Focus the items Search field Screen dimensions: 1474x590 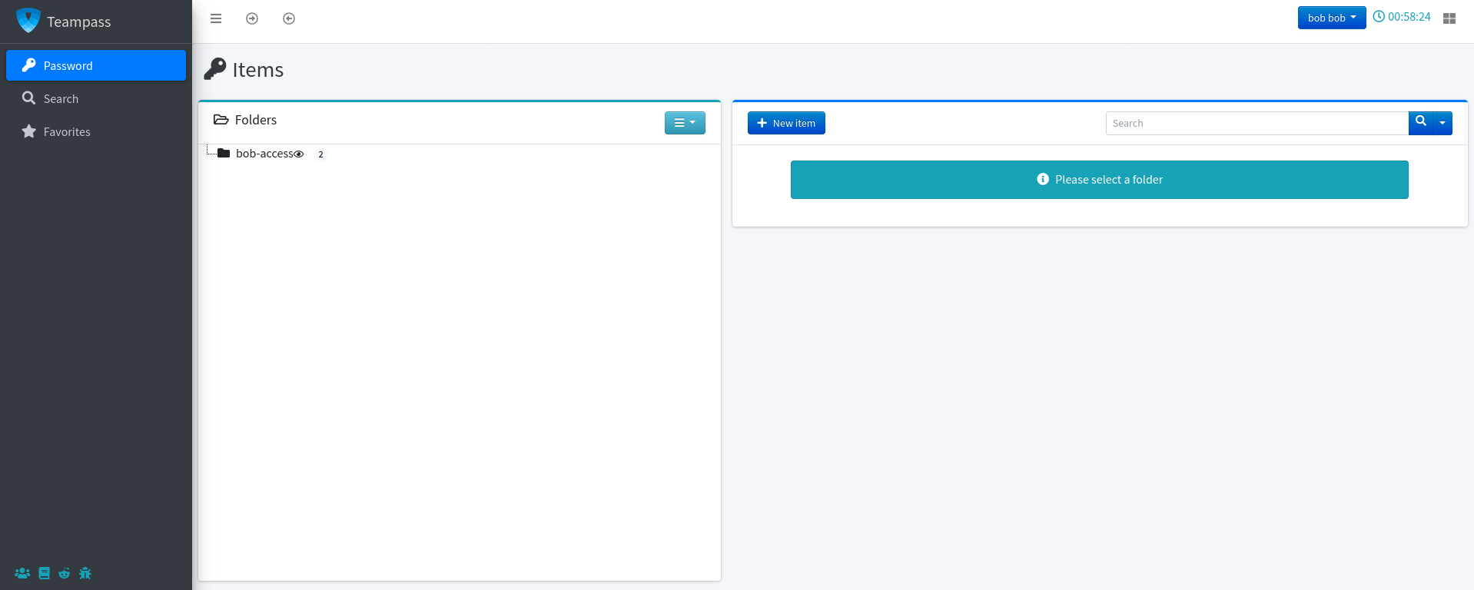coord(1257,123)
